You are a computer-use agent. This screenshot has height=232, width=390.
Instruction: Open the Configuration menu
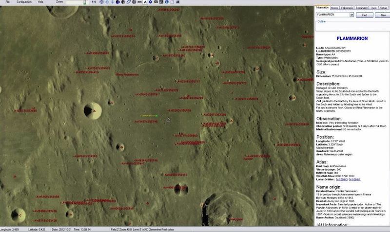24,2
